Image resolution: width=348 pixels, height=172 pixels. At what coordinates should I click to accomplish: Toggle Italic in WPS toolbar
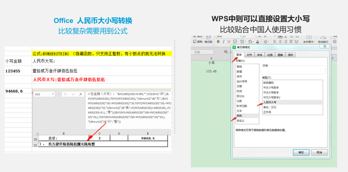pyautogui.click(x=224, y=42)
